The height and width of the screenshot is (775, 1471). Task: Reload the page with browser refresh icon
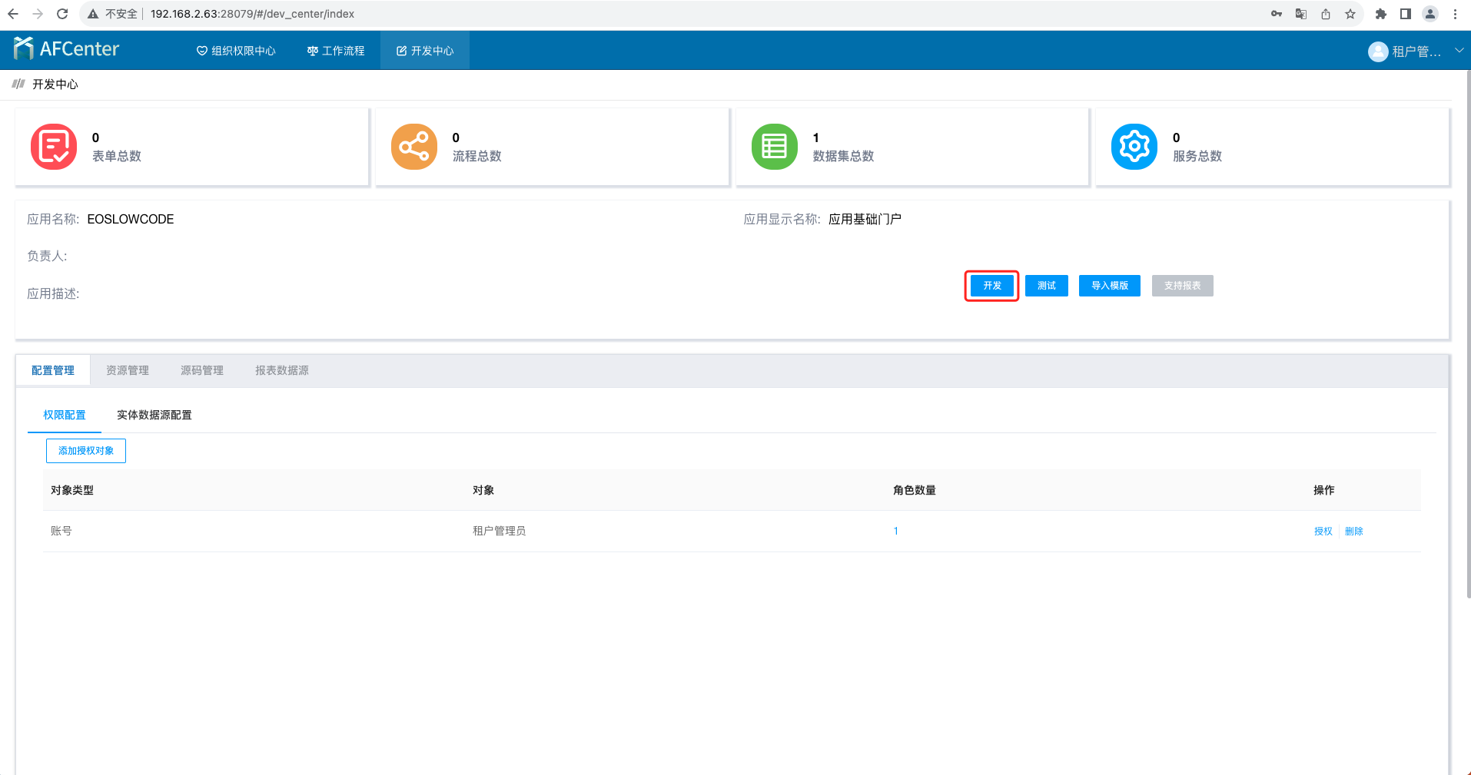click(x=62, y=14)
